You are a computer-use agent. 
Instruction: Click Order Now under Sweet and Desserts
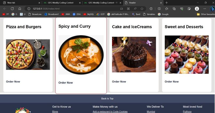pyautogui.click(x=172, y=82)
